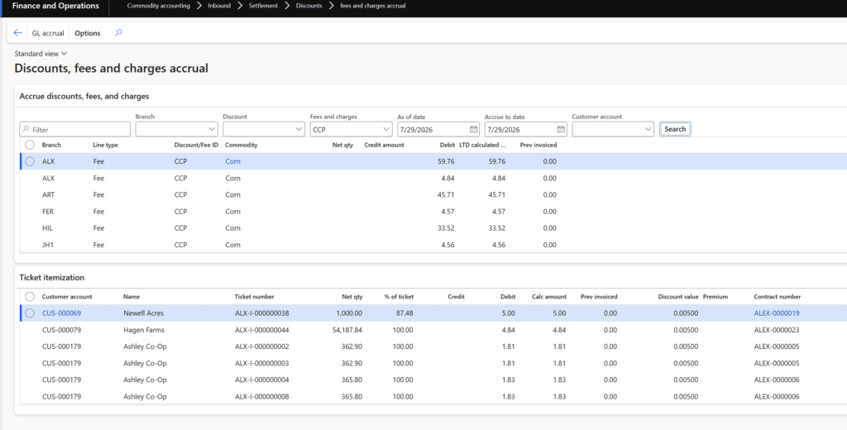Viewport: 847px width, 430px height.
Task: Click the back arrow icon
Action: click(18, 33)
